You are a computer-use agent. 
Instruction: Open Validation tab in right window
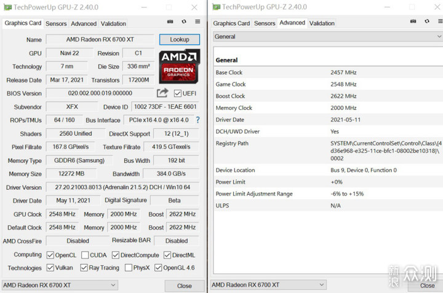322,23
